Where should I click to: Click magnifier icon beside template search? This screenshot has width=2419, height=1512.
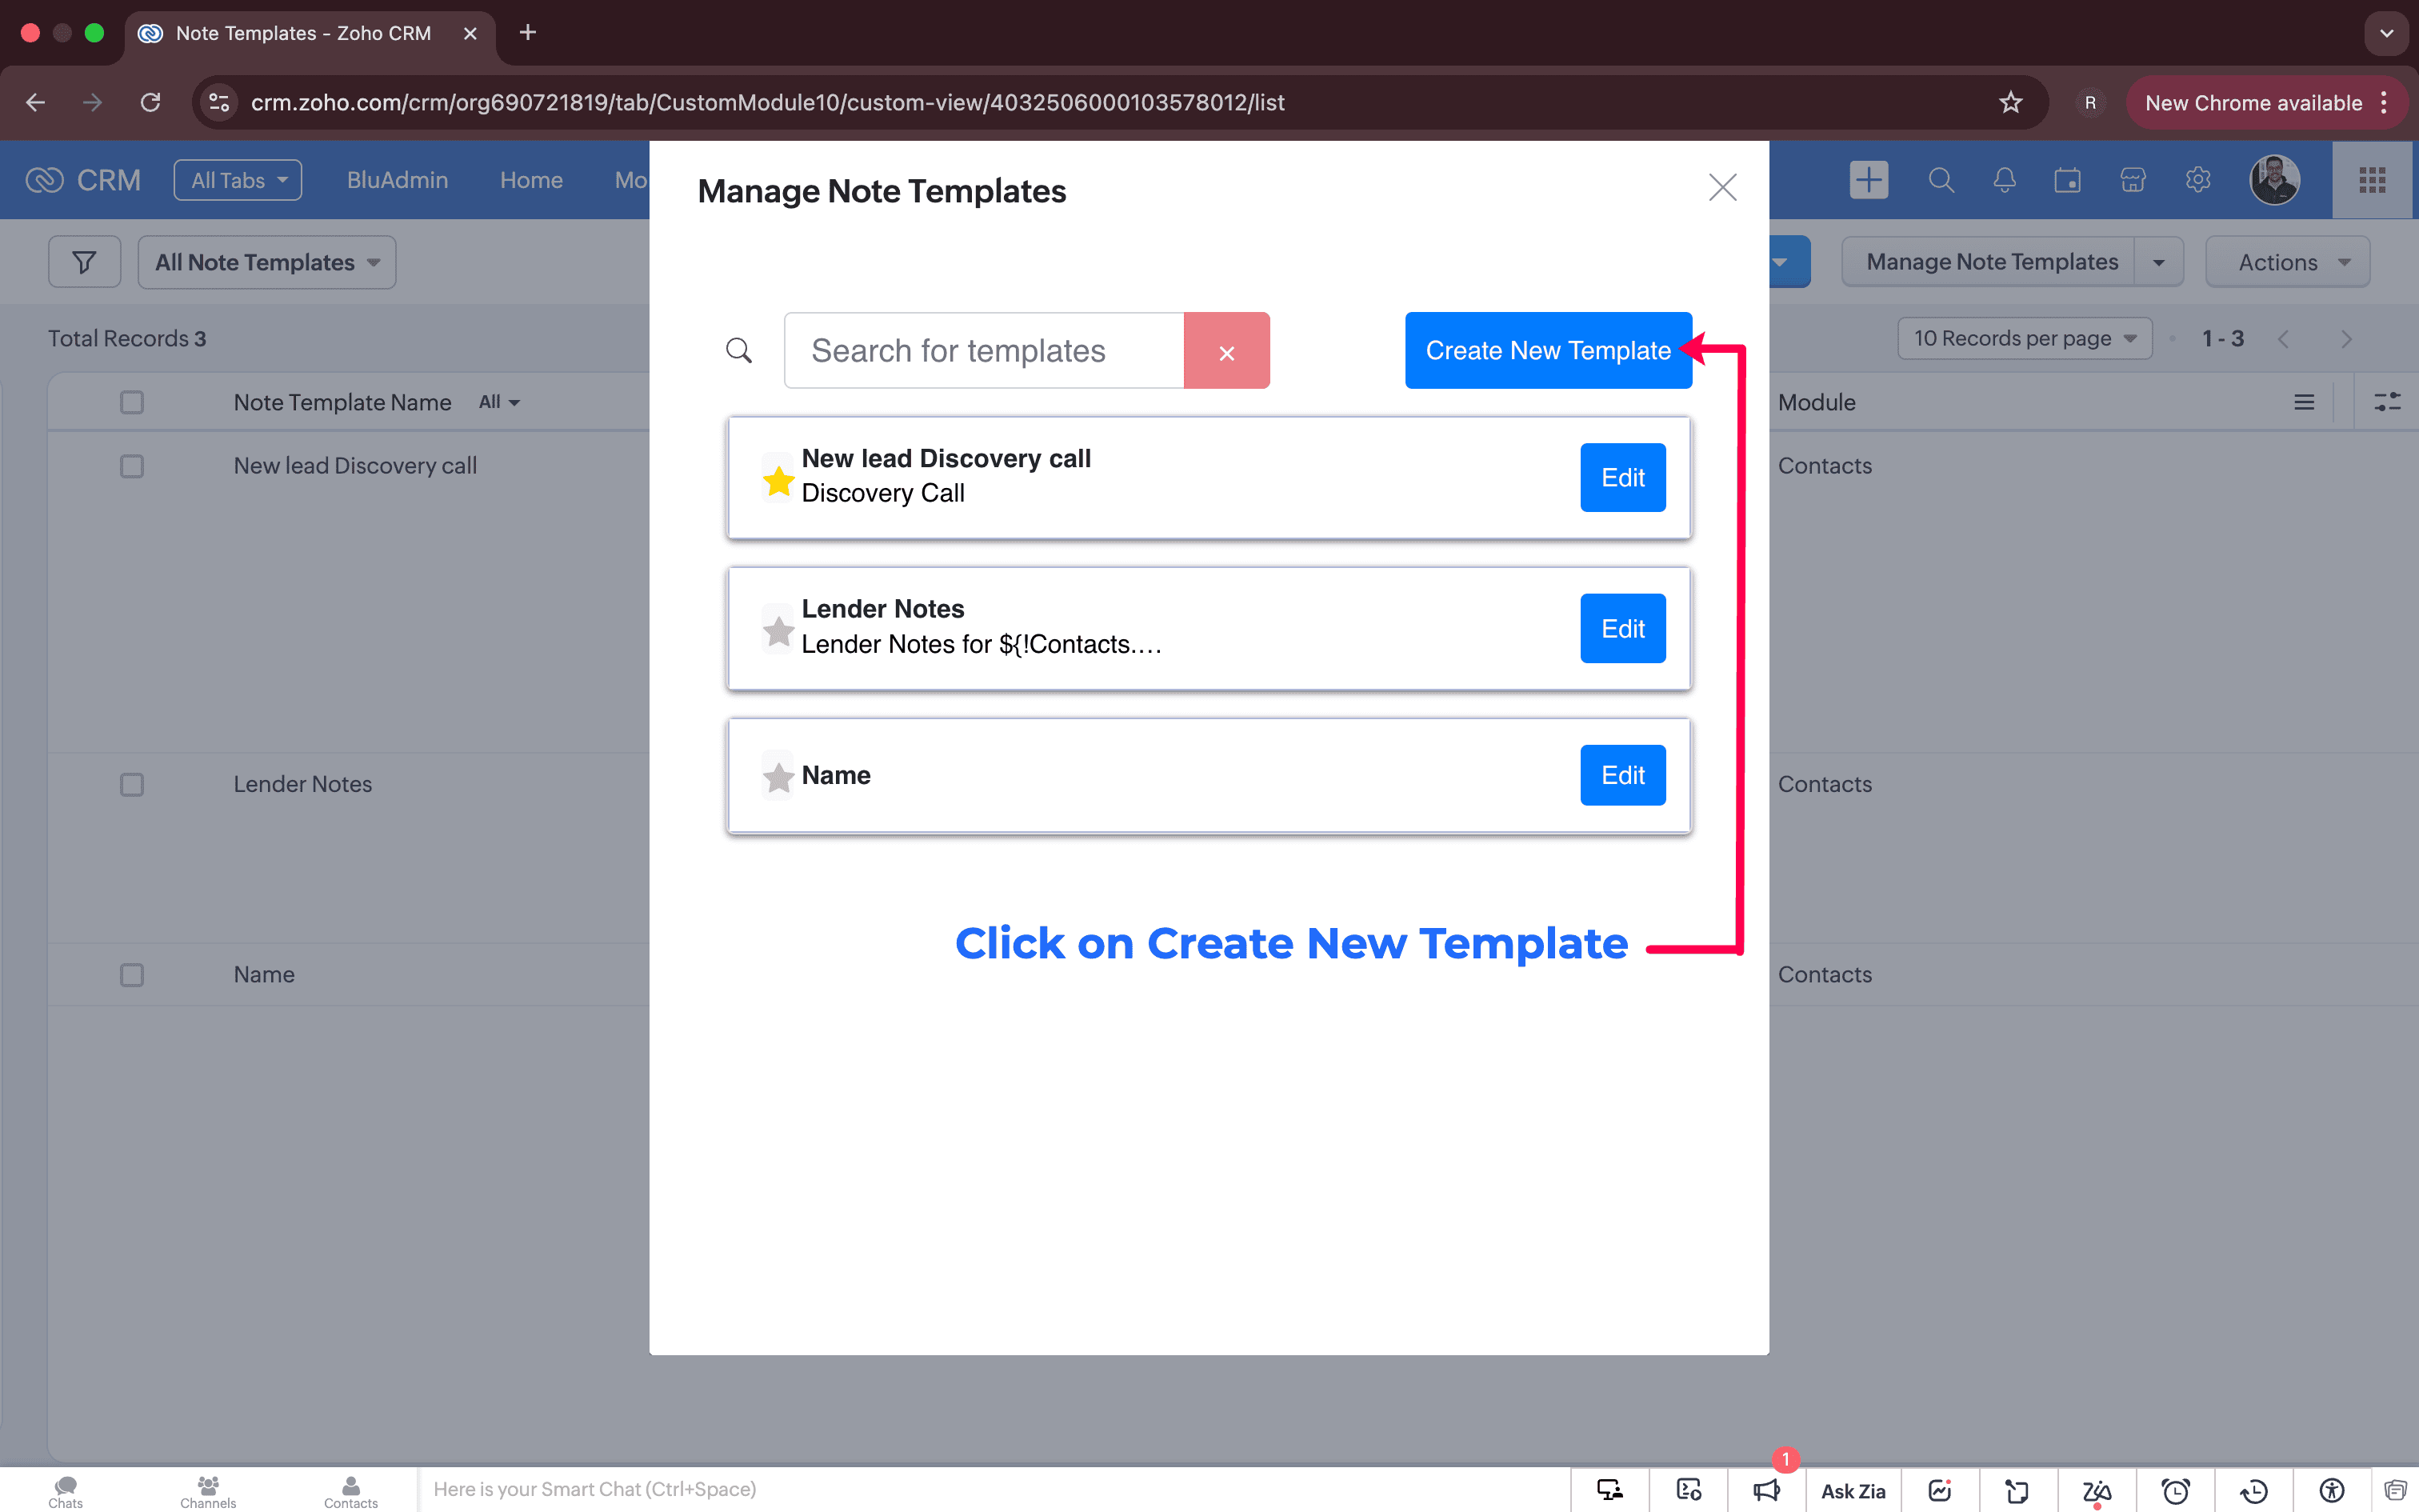tap(738, 350)
